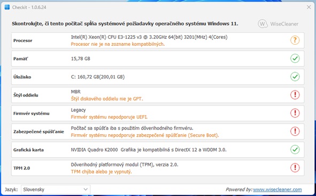316x196 pixels.
Task: Click 'Procesor nie je na zozname kompatibilných' warning
Action: tap(118, 44)
